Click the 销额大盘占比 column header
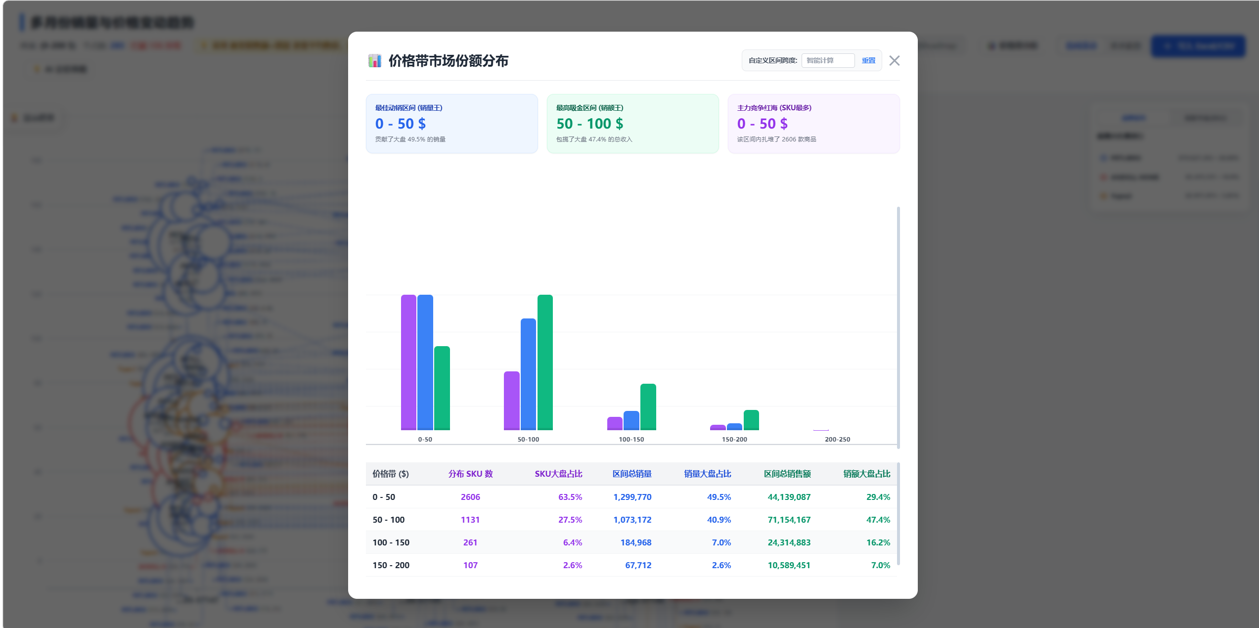Screen dimensions: 1259x628 point(866,474)
